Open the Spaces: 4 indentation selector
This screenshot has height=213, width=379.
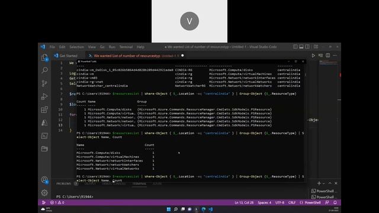click(264, 202)
